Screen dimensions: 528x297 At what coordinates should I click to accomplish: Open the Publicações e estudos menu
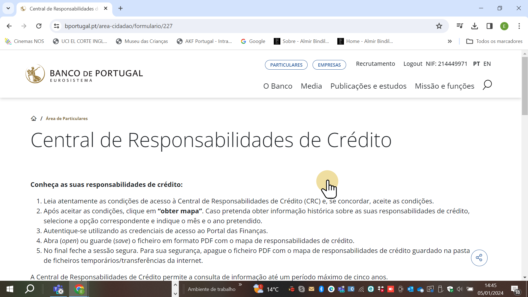click(x=368, y=86)
